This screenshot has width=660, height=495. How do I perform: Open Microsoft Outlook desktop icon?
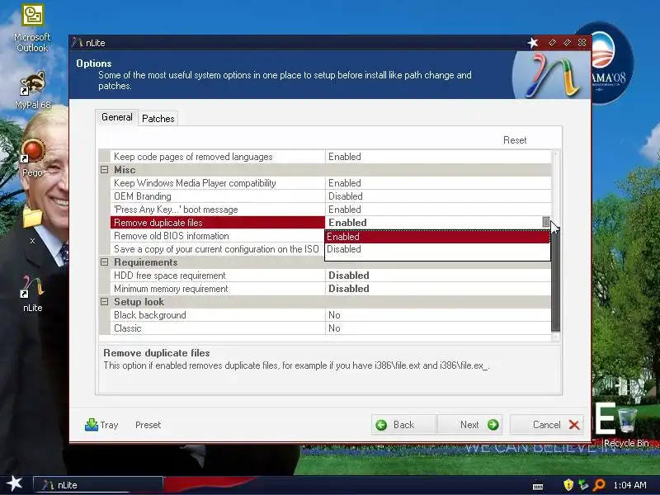(32, 28)
